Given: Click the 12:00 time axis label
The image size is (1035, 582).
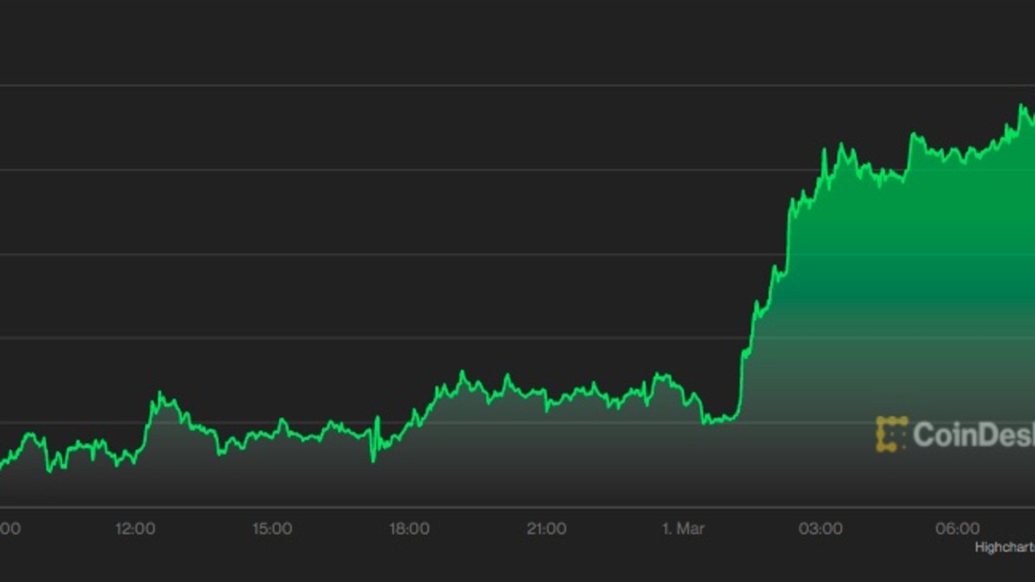Looking at the screenshot, I should pyautogui.click(x=135, y=529).
